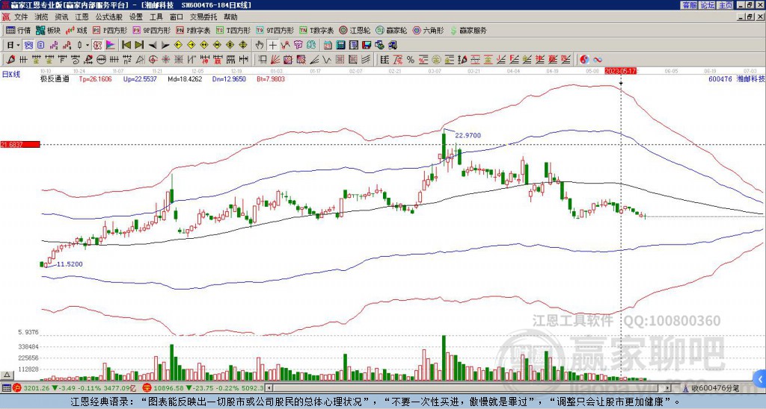Click the 收600476分笔 status entry
Image resolution: width=766 pixels, height=409 pixels.
(714, 388)
